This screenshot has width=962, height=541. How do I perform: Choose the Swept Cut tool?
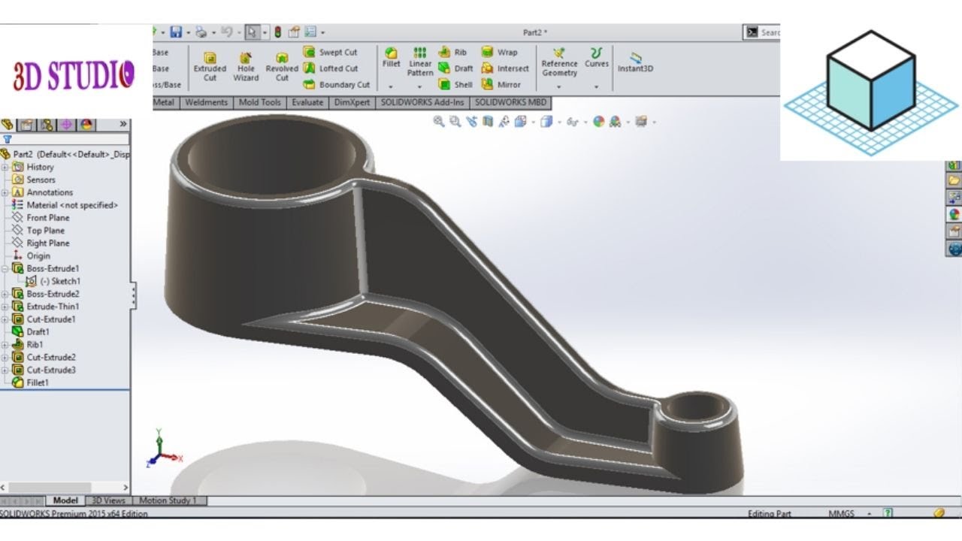(x=330, y=52)
